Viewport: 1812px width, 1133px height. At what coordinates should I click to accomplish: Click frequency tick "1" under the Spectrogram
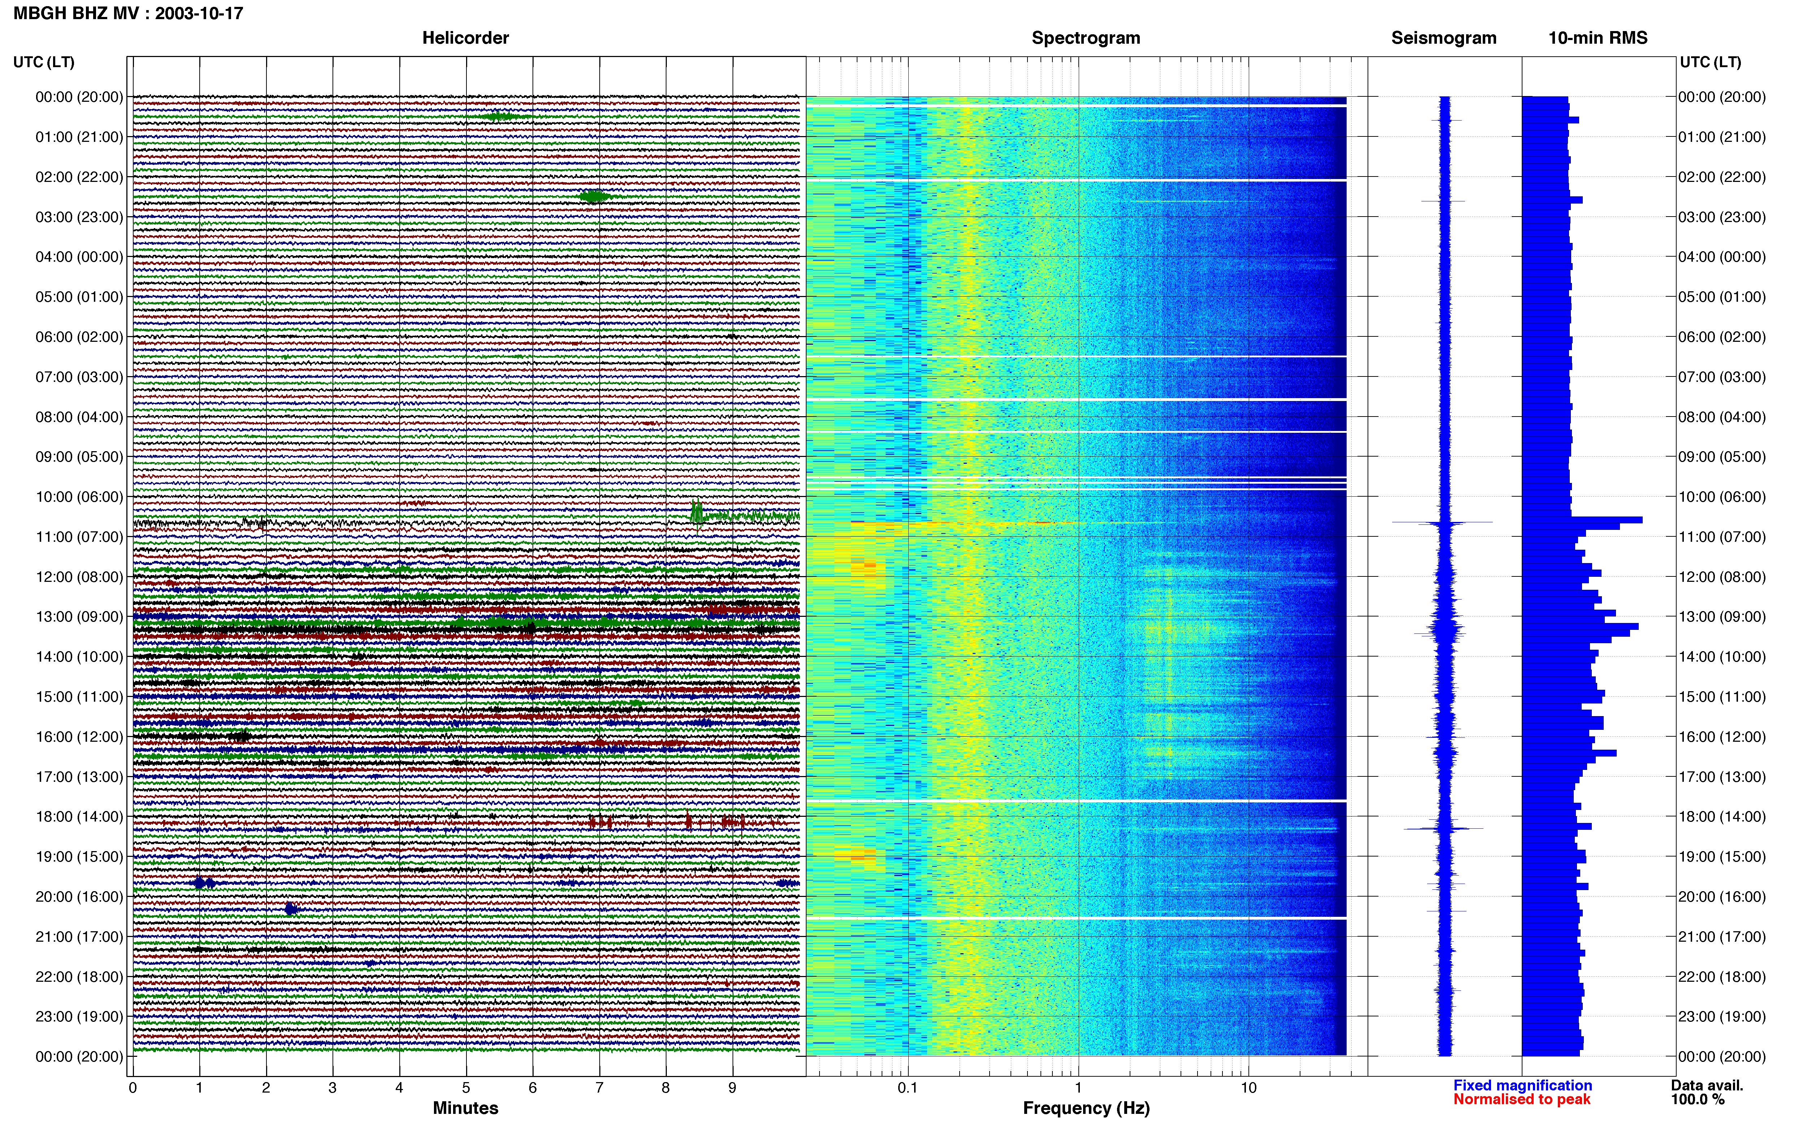[1078, 1088]
